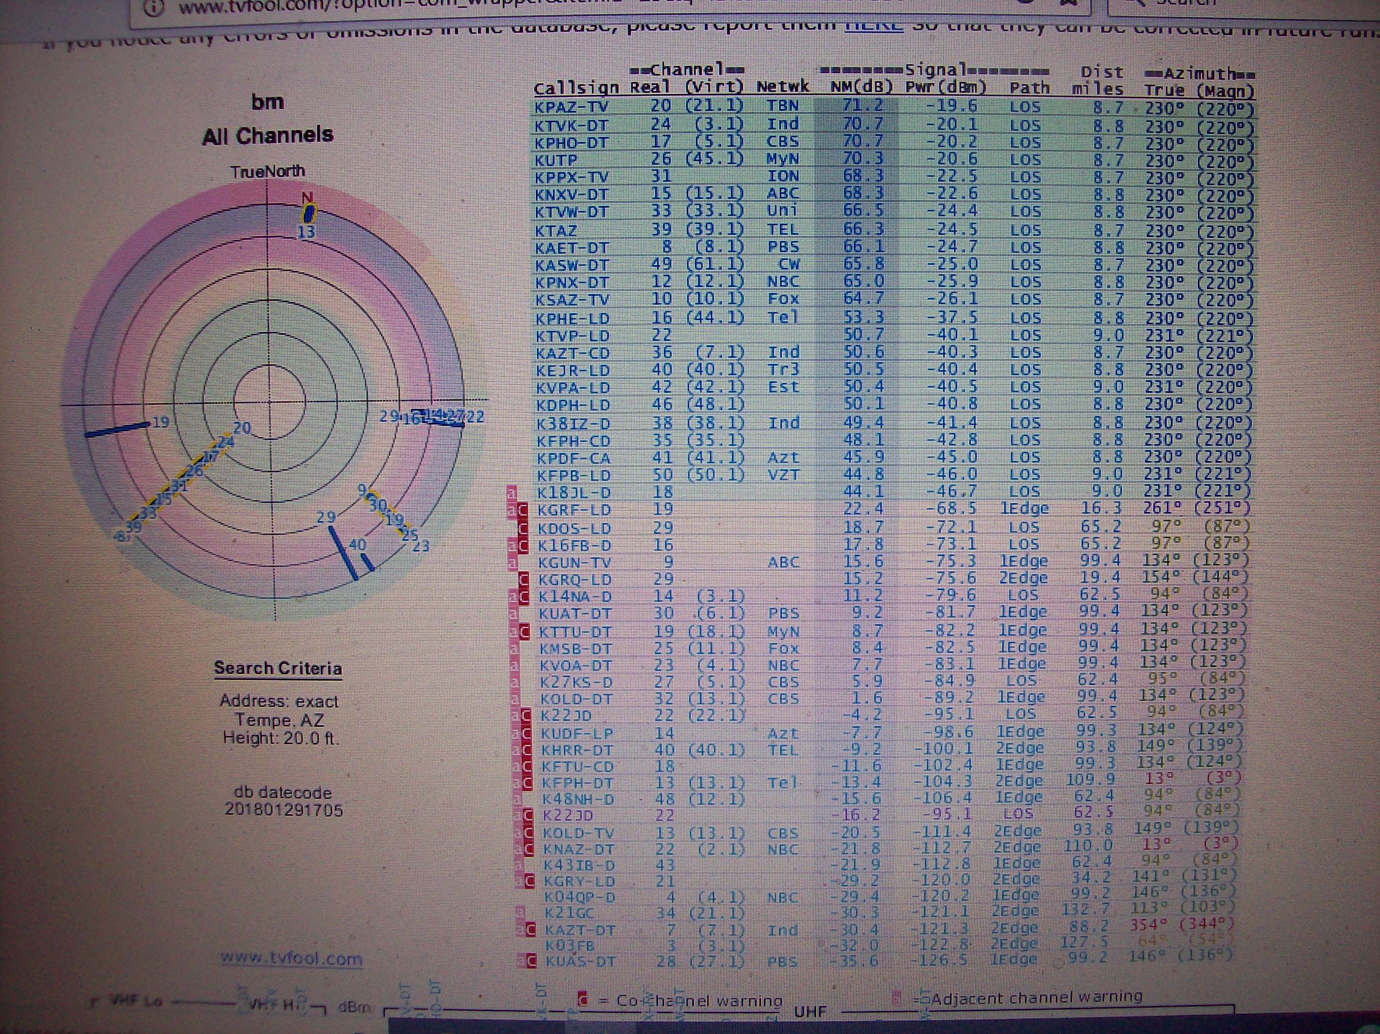Viewport: 1380px width, 1034px height.
Task: Click the KOLD-TV callsign entry
Action: click(x=579, y=834)
